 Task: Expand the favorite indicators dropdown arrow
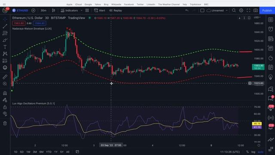point(81,10)
